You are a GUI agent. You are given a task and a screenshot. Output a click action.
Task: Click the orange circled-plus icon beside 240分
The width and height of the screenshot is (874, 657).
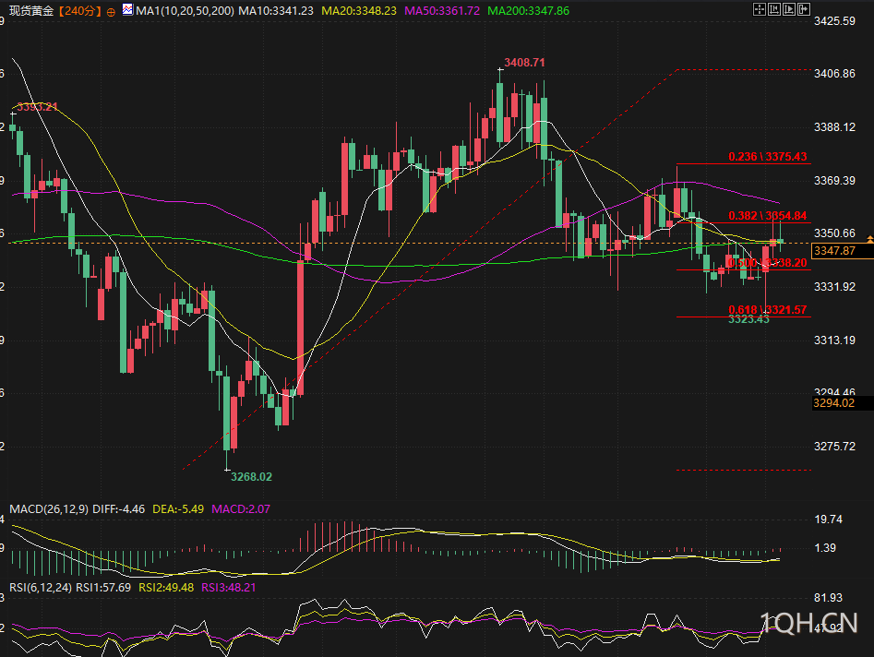tap(111, 12)
